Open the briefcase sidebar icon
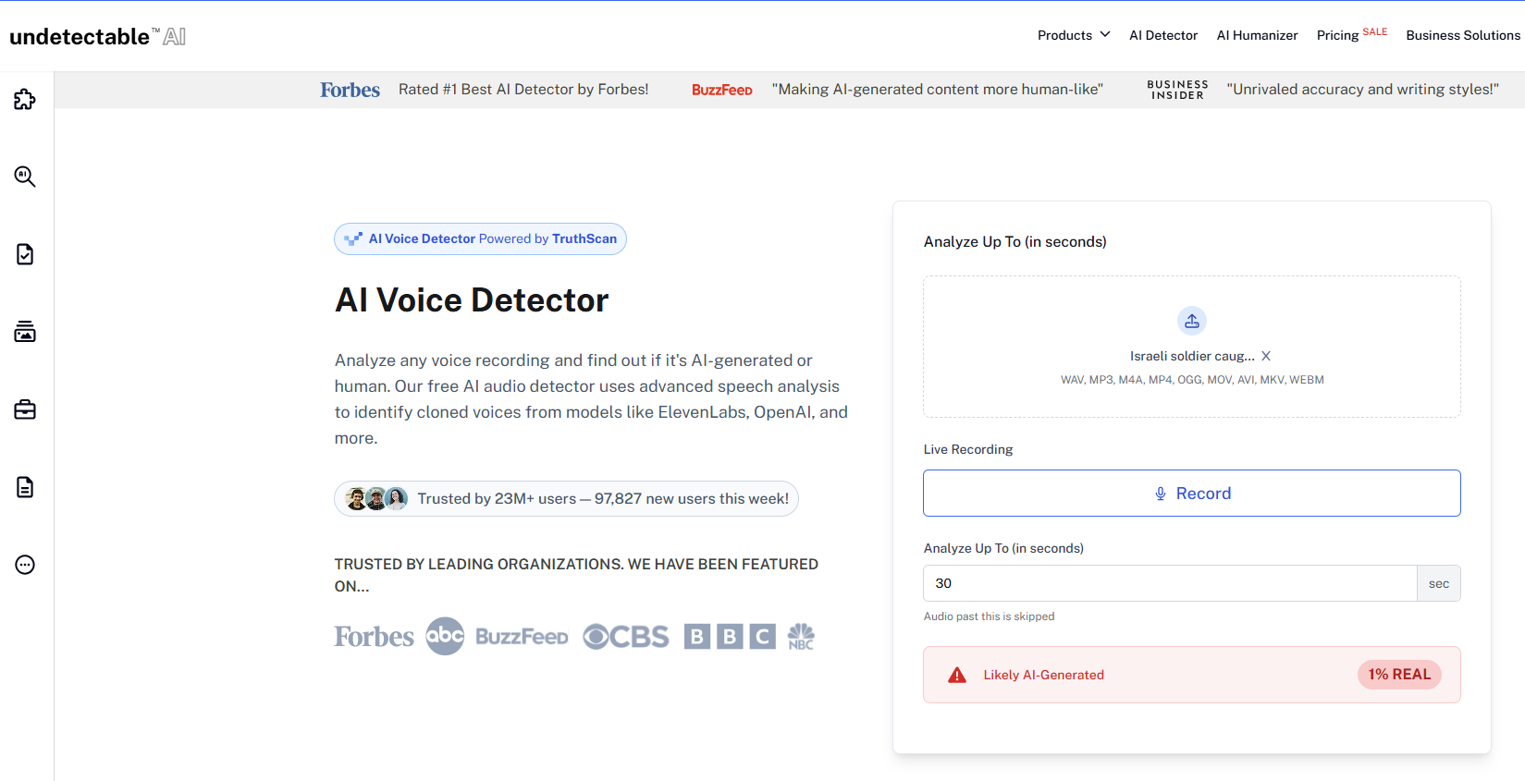 [25, 409]
